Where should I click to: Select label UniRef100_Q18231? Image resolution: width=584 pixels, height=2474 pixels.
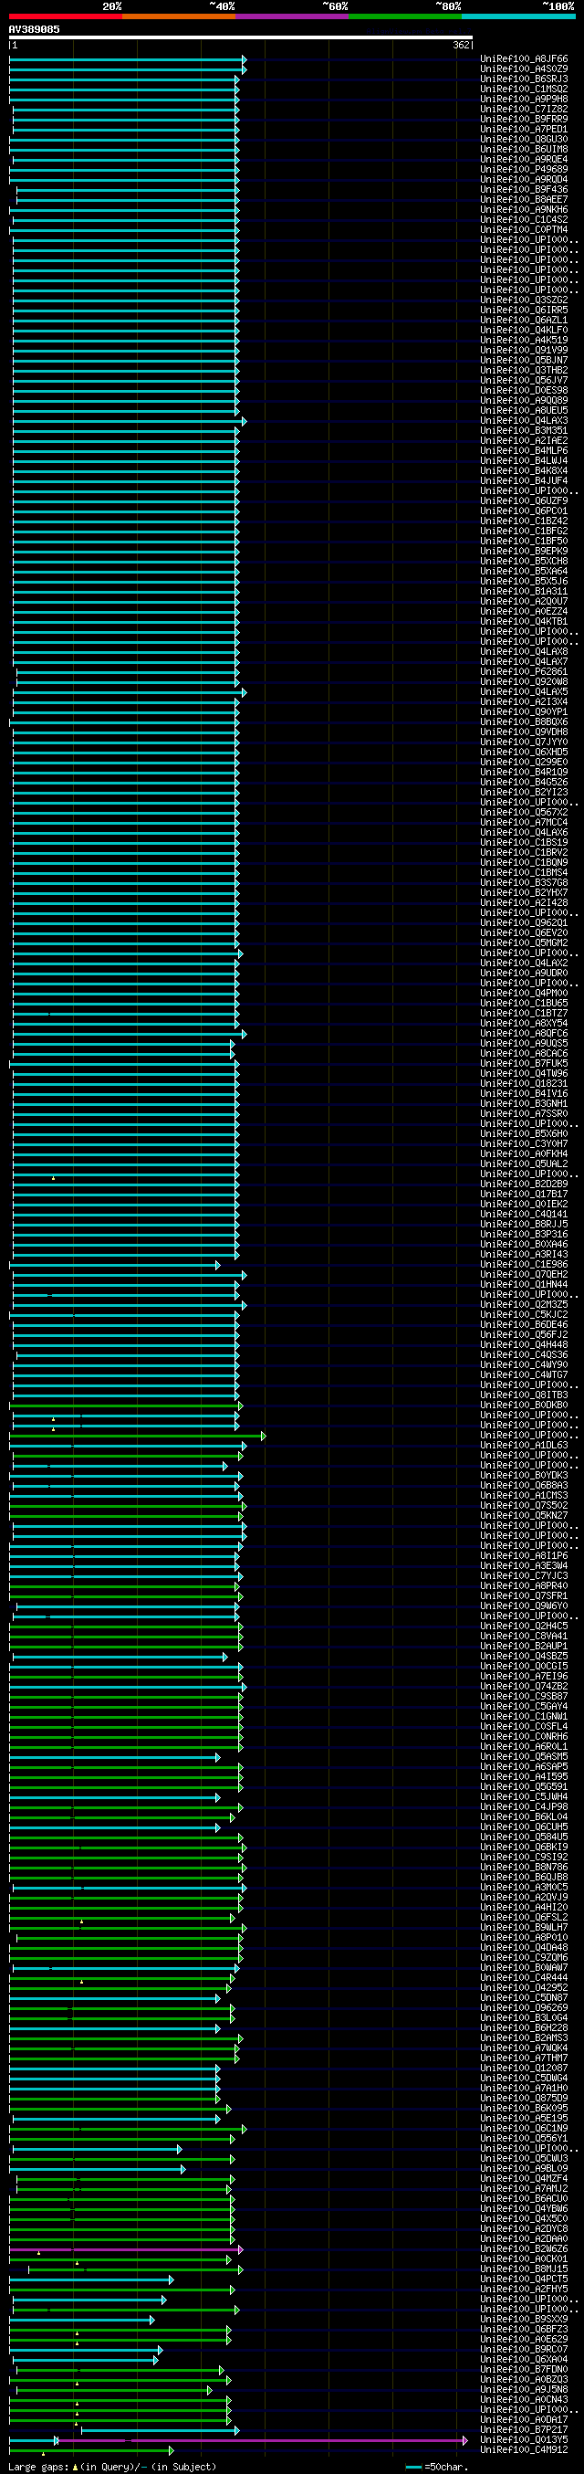pyautogui.click(x=524, y=1083)
